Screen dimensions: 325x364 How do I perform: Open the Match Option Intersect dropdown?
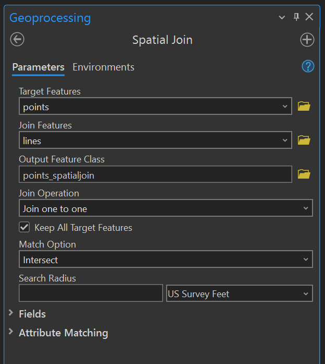(305, 260)
